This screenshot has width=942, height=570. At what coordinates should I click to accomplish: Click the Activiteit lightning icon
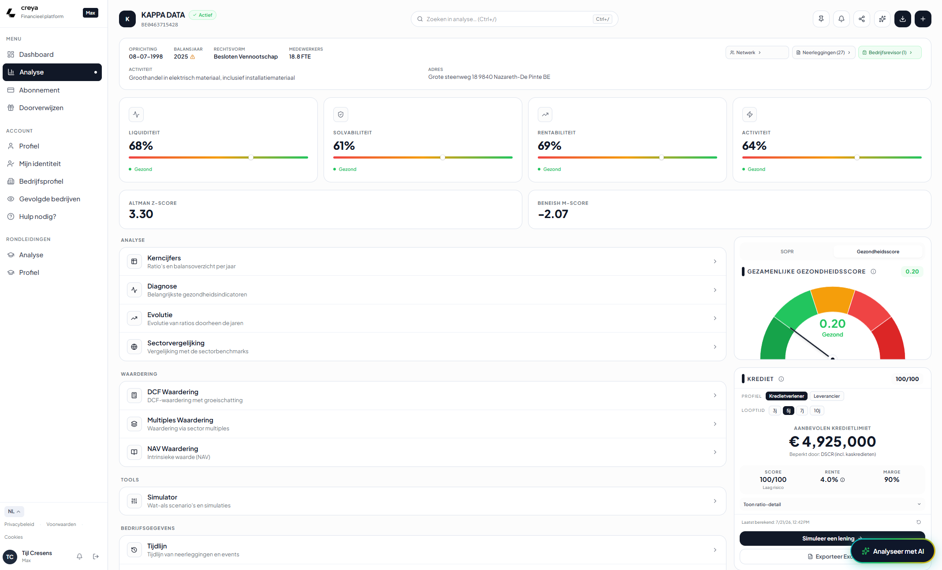[x=749, y=115]
